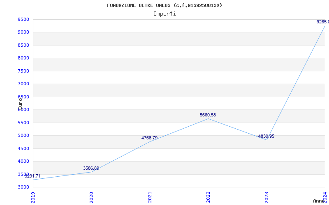This screenshot has height=205, width=329.
Task: Click the chart title FONDAZIONE OLTRE ONLUS
Action: point(164,5)
